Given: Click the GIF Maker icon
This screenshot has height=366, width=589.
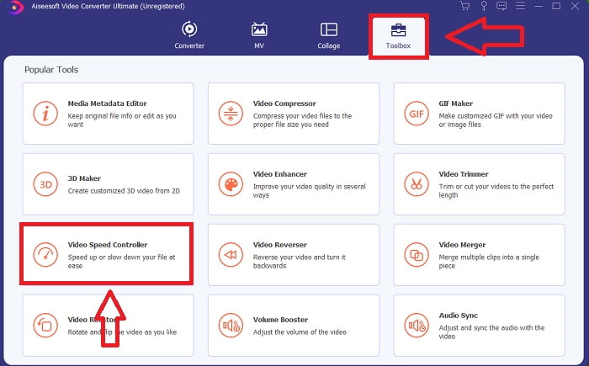Looking at the screenshot, I should (x=416, y=113).
